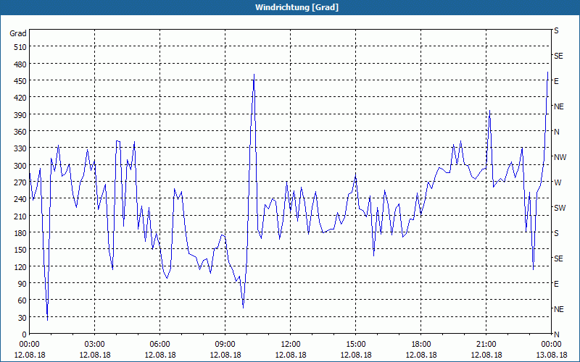The image size is (580, 362).
Task: Click the 90 degree axis value
Action: click(22, 284)
